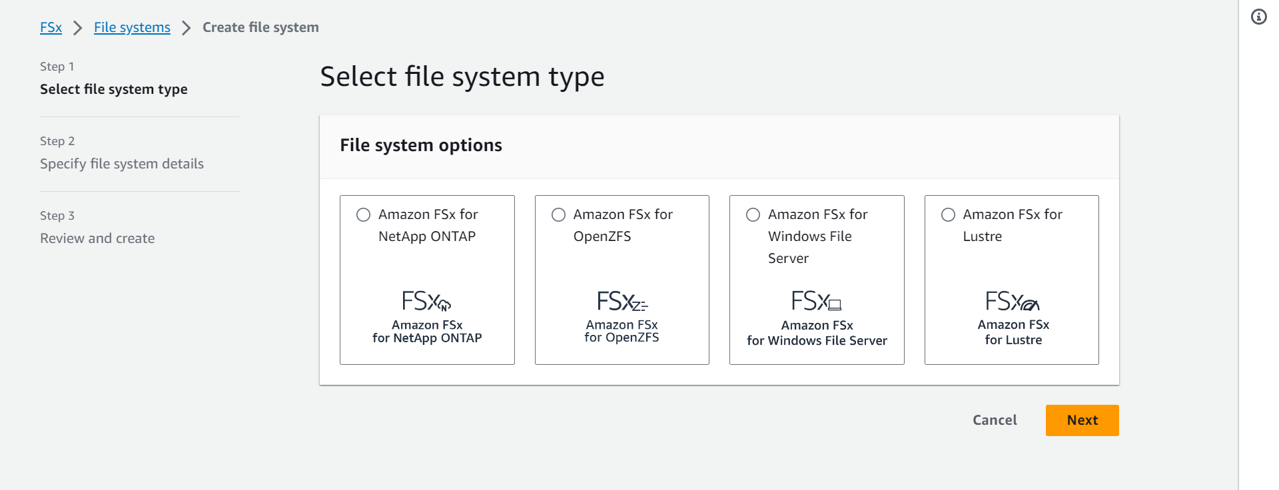Click Step 3 Review and create
This screenshot has width=1279, height=490.
[x=97, y=228]
